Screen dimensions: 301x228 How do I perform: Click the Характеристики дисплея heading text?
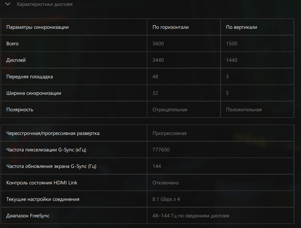coord(44,4)
